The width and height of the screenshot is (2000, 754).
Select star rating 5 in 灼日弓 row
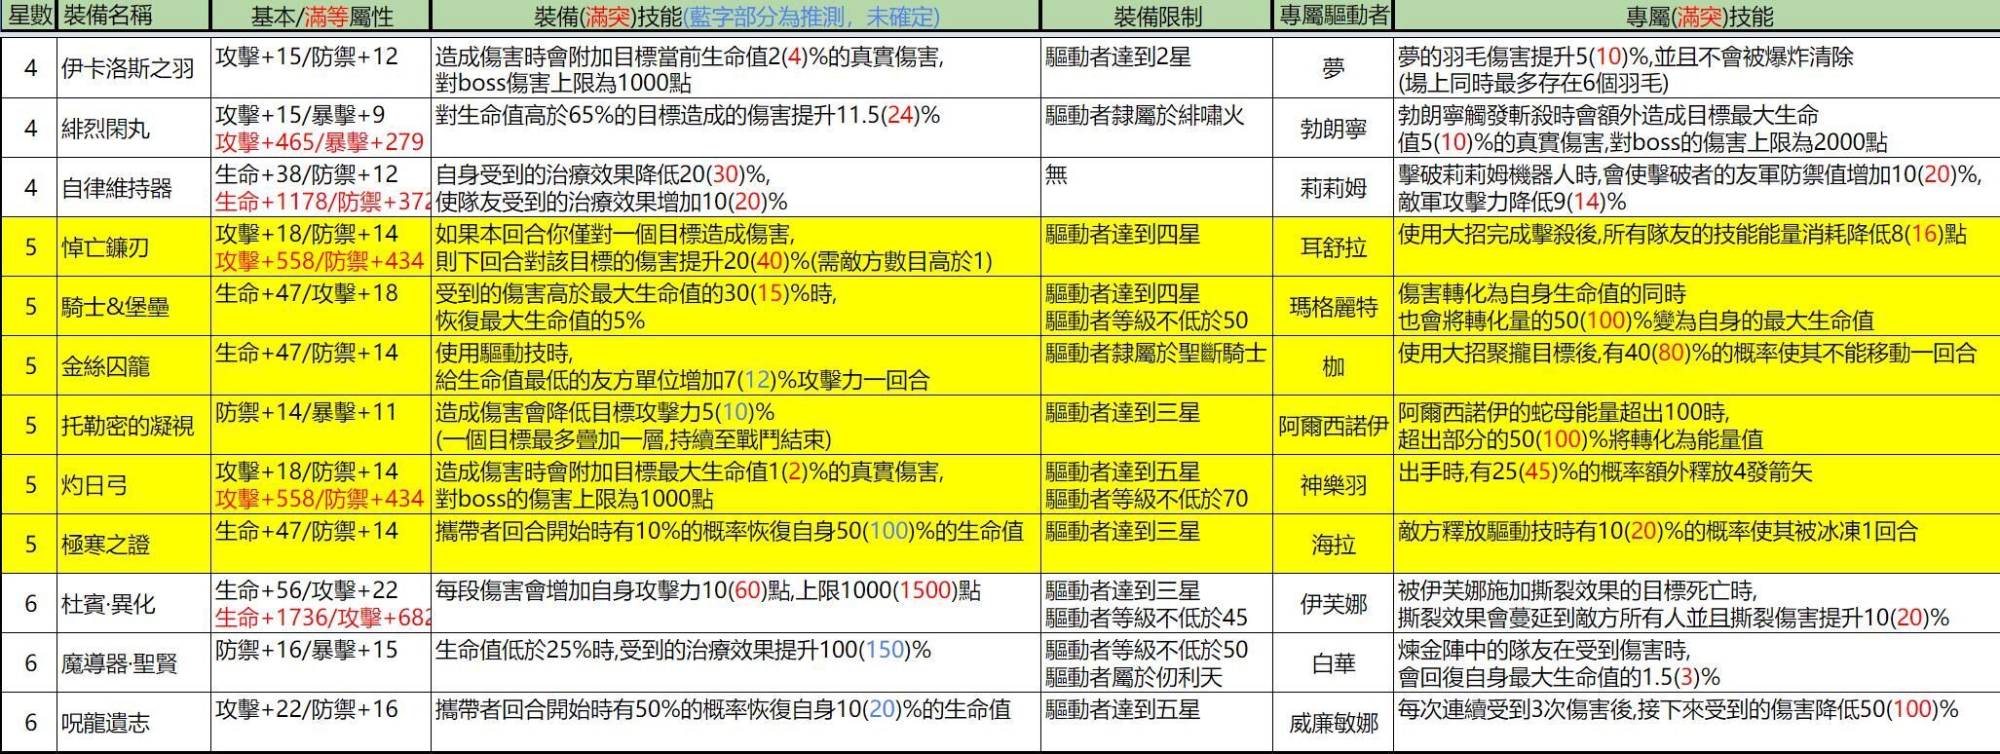(x=29, y=484)
